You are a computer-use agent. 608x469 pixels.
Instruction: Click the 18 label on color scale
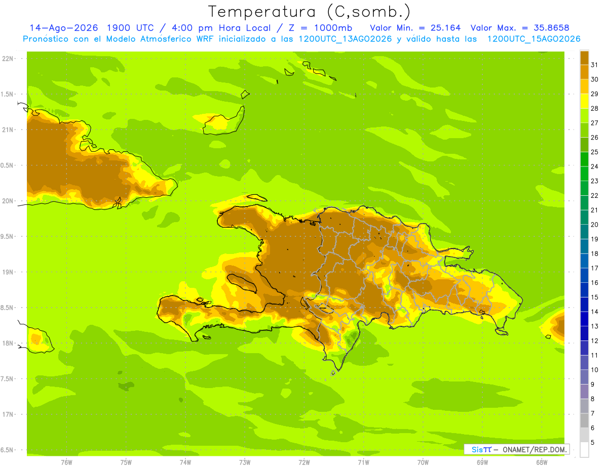(x=594, y=253)
